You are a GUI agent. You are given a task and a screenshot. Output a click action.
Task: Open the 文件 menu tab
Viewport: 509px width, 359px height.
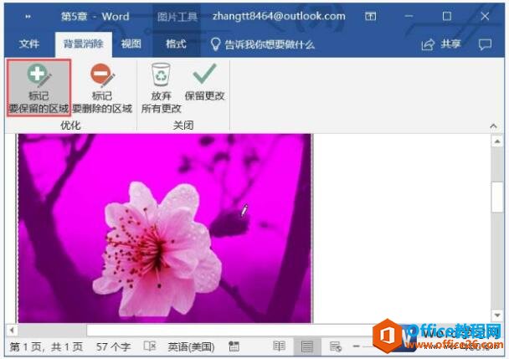click(29, 44)
